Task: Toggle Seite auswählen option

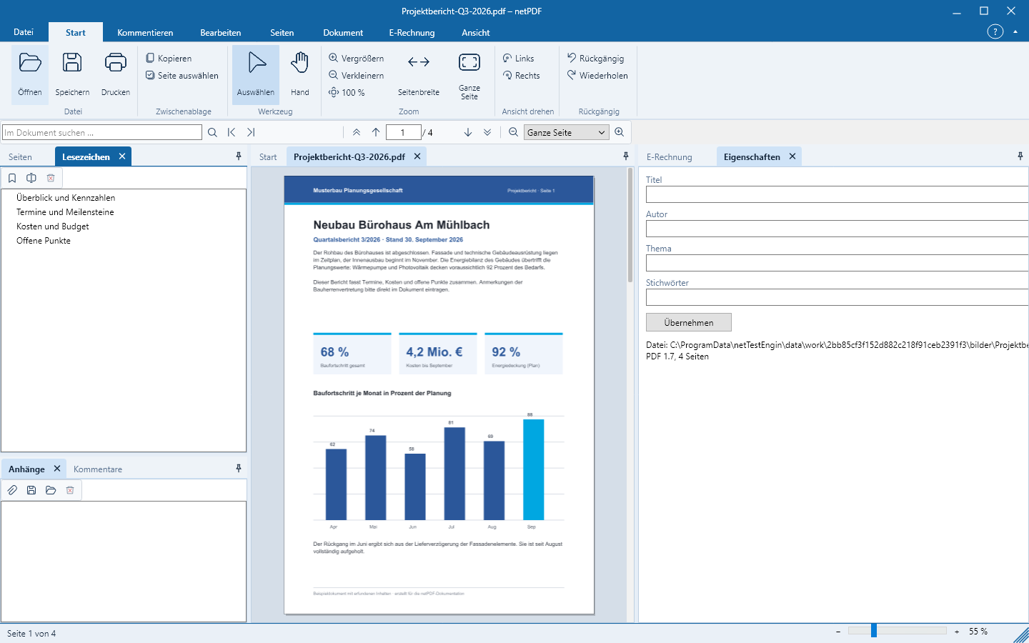Action: 182,75
